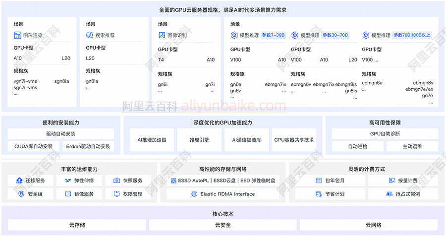
Task: Click the 模型推理 icon beside 参数70B,100B以上
Action: click(366, 35)
